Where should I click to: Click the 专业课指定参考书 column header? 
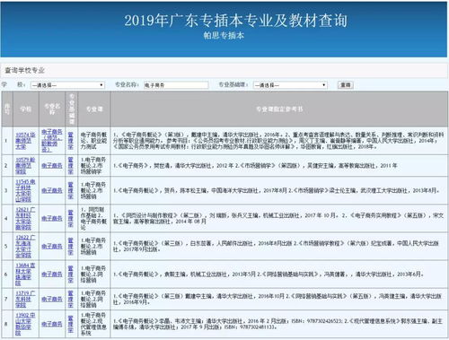(279, 109)
